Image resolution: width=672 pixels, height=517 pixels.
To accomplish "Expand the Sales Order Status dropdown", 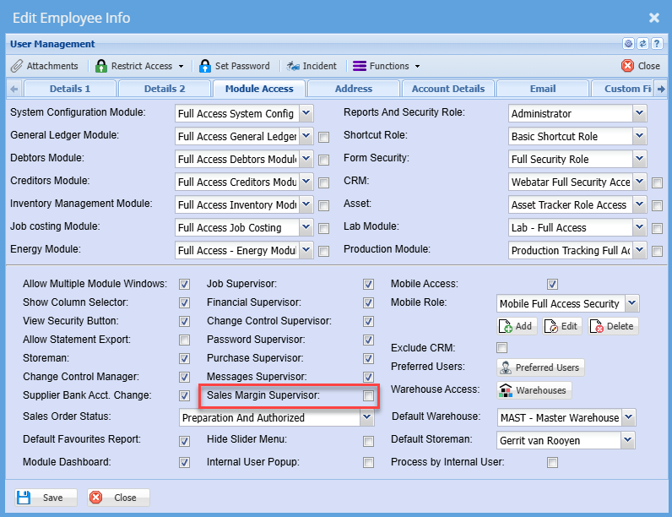I will click(x=366, y=417).
